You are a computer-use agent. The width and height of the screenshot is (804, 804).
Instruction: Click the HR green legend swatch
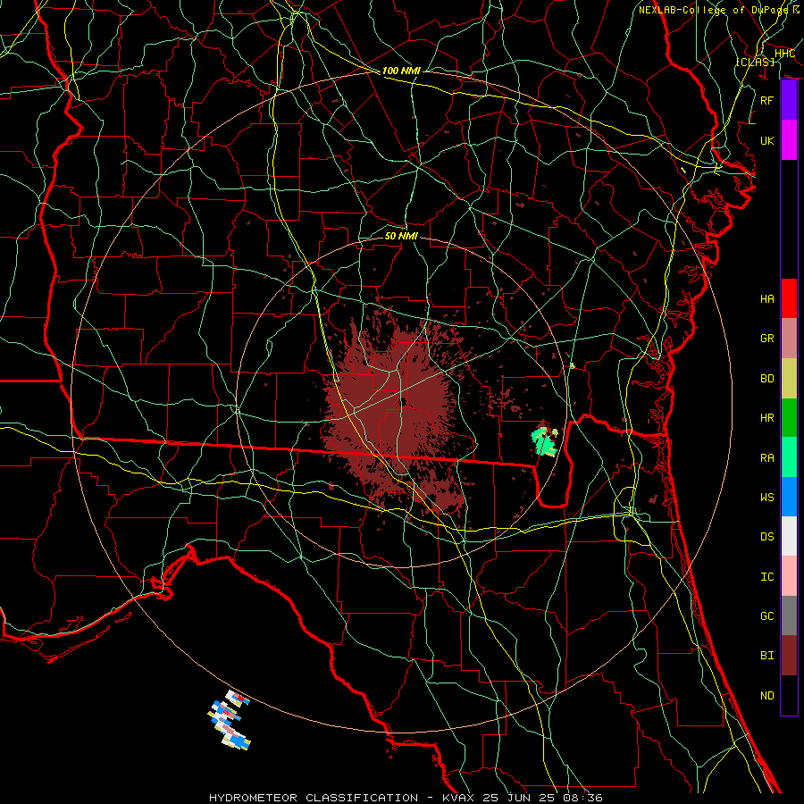[789, 417]
